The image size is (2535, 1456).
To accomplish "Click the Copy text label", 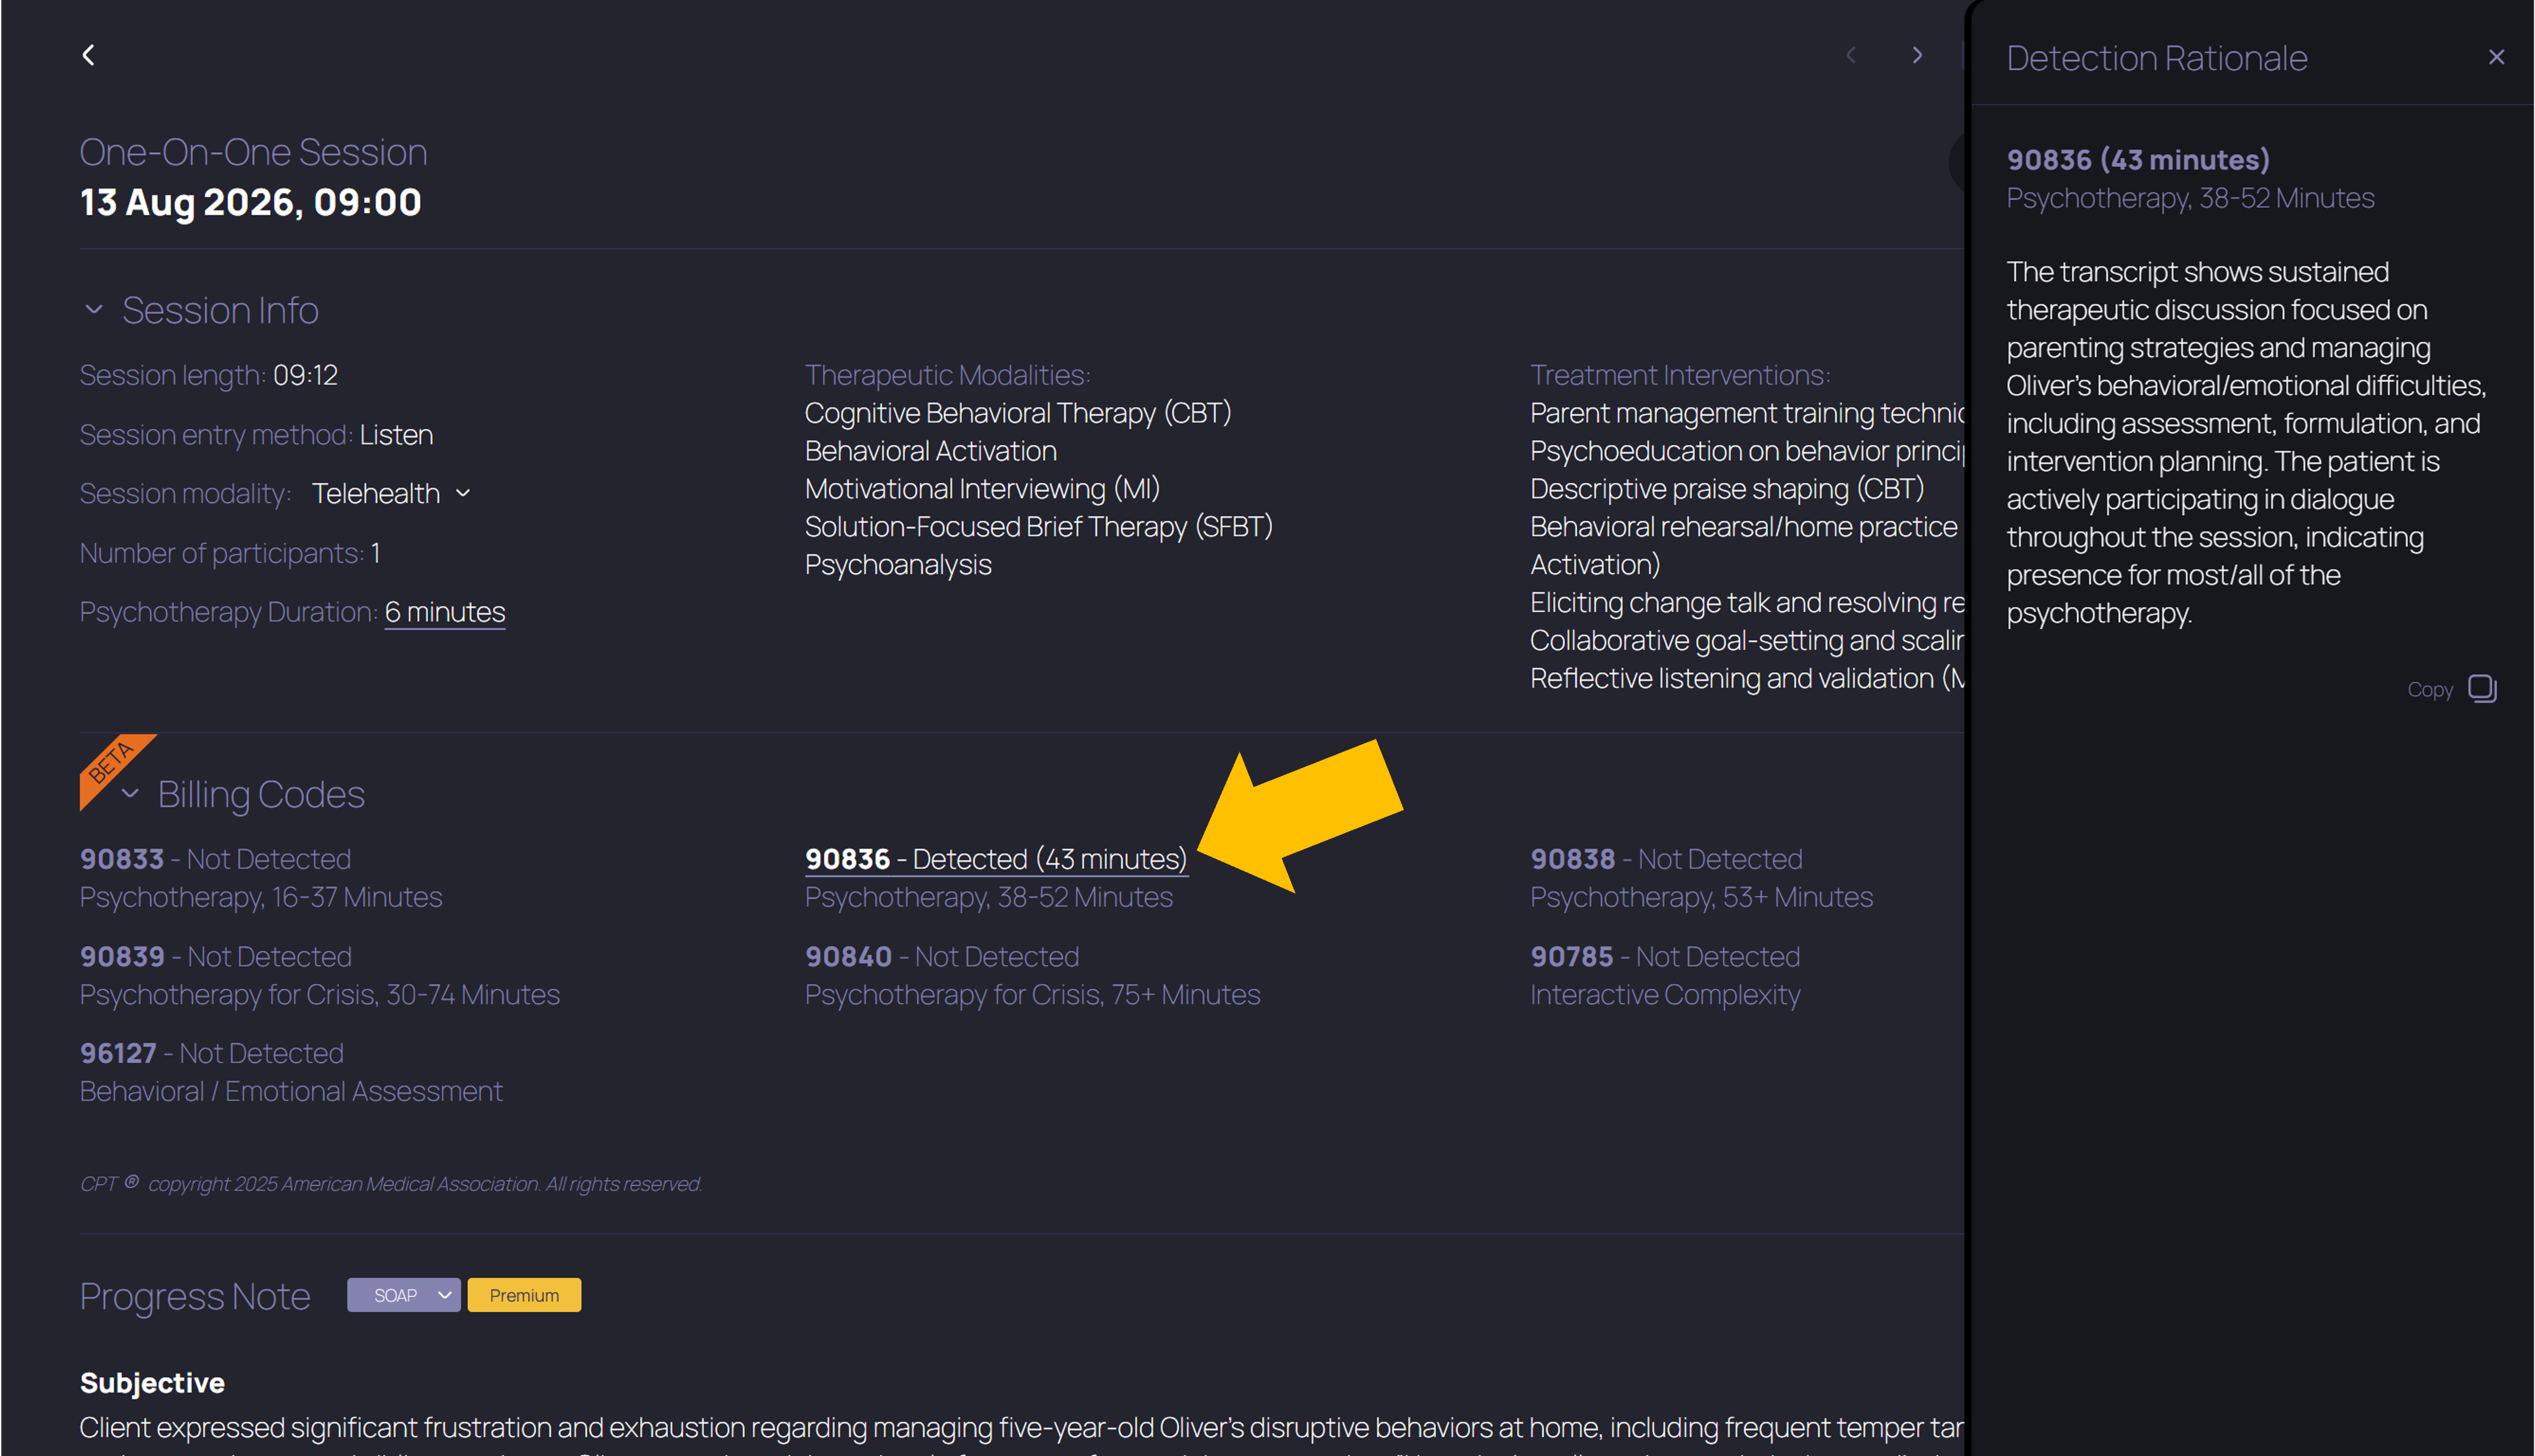I will (x=2430, y=690).
